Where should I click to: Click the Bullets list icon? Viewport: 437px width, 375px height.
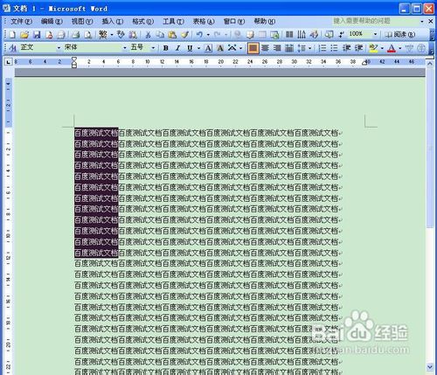click(334, 48)
